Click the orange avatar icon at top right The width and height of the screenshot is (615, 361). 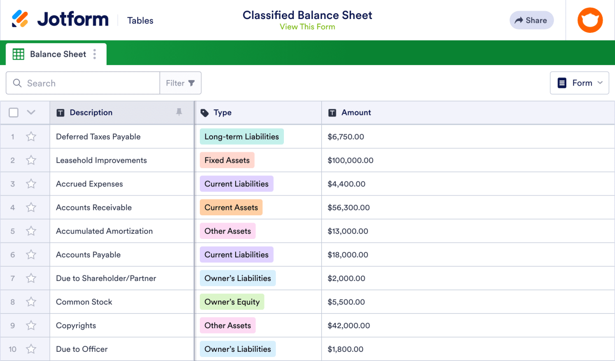click(590, 20)
